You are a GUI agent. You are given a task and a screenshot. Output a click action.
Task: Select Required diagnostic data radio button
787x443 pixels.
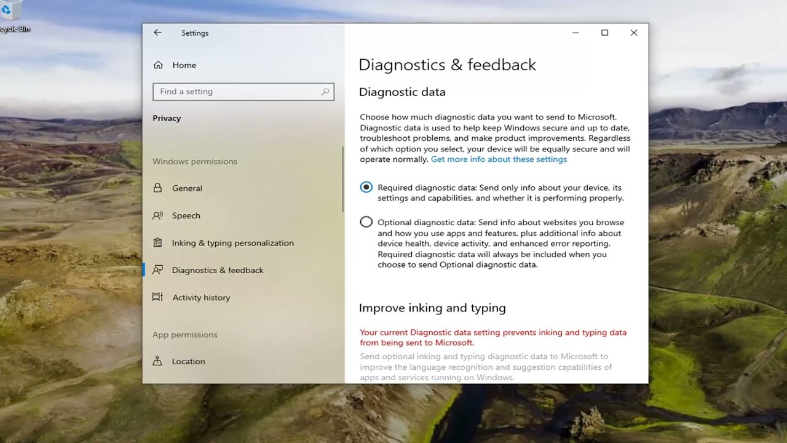tap(366, 187)
